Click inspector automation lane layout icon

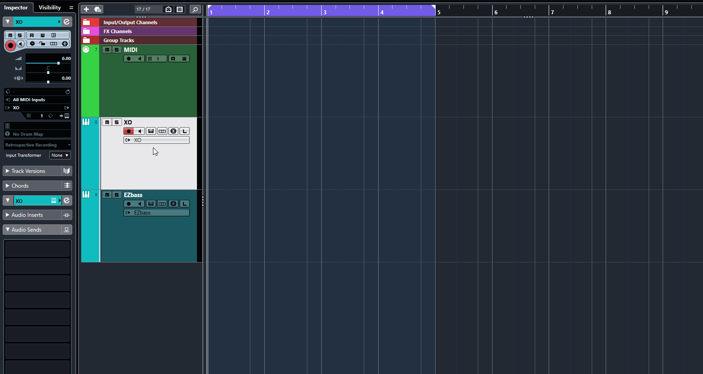click(x=54, y=35)
